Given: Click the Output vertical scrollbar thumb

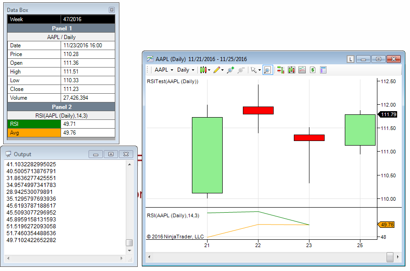Looking at the screenshot, I should [129, 243].
